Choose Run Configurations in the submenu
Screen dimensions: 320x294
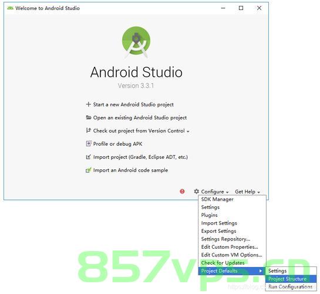coord(291,287)
